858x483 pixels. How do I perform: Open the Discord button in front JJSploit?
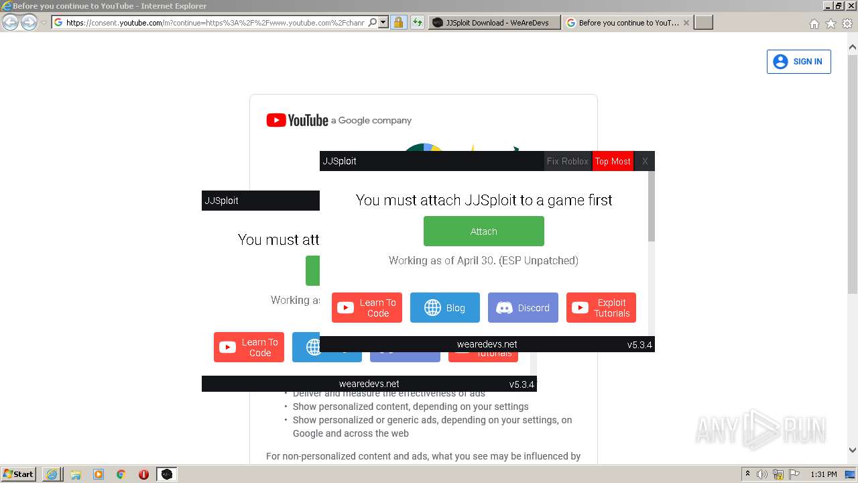click(523, 308)
